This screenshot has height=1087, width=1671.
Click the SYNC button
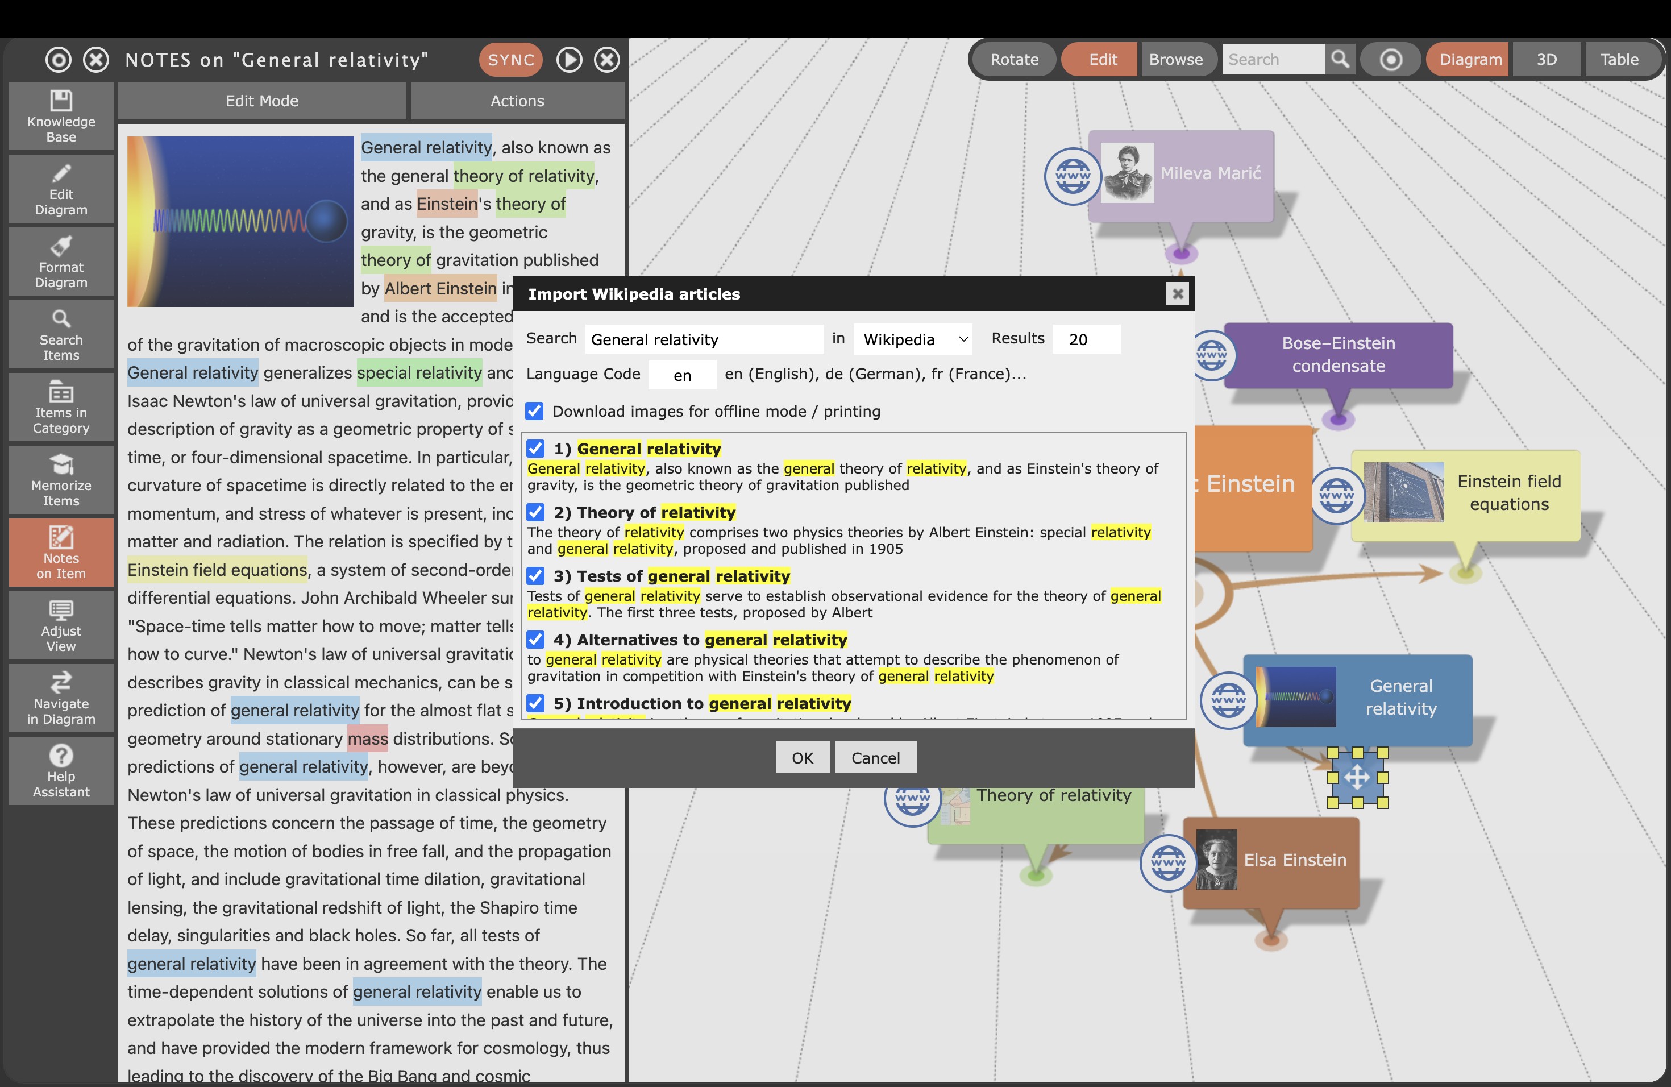[511, 60]
